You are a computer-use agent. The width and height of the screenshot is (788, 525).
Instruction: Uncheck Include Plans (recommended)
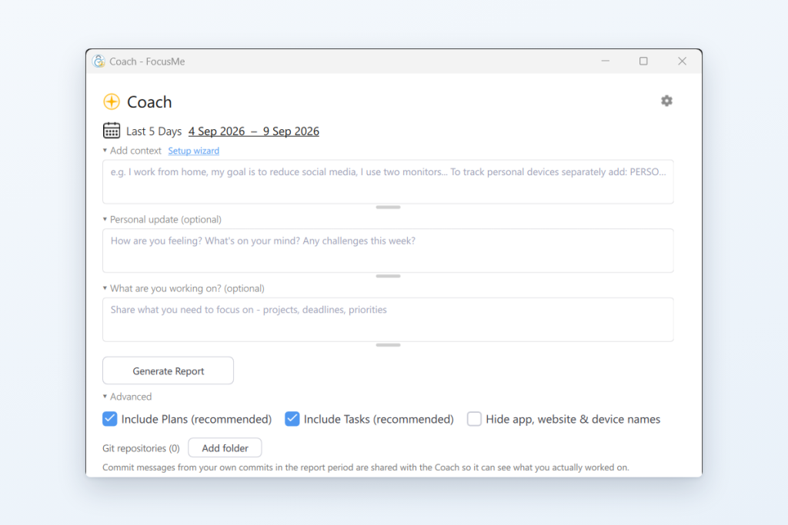[x=109, y=419]
